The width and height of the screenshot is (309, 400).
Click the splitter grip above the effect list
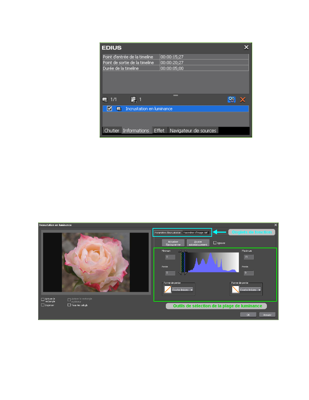[176, 95]
